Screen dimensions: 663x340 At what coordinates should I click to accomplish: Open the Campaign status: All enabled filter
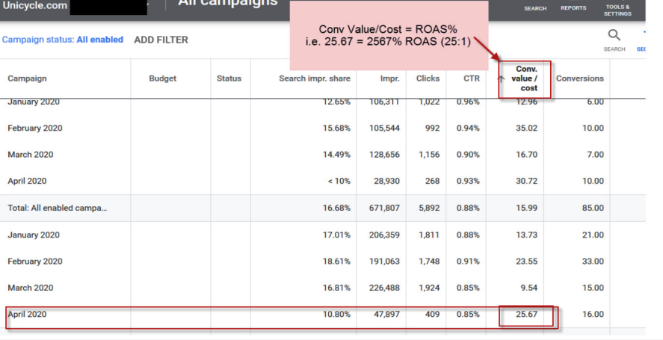tap(63, 40)
